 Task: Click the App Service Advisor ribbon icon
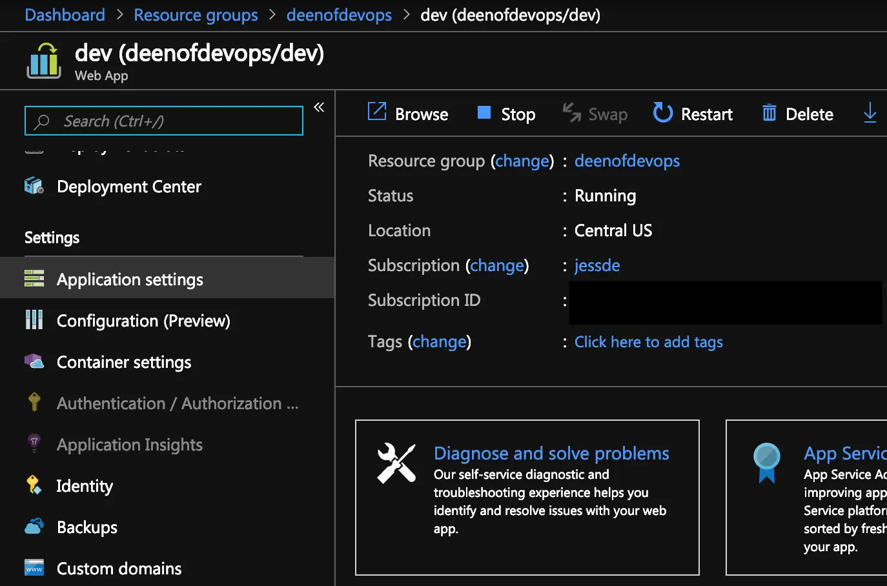767,463
